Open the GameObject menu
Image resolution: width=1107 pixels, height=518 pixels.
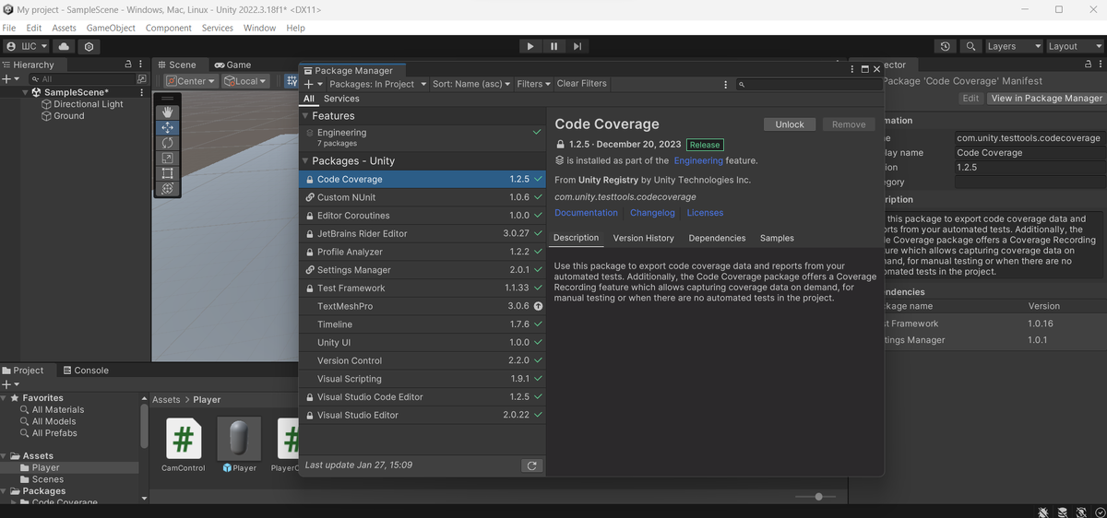coord(111,28)
